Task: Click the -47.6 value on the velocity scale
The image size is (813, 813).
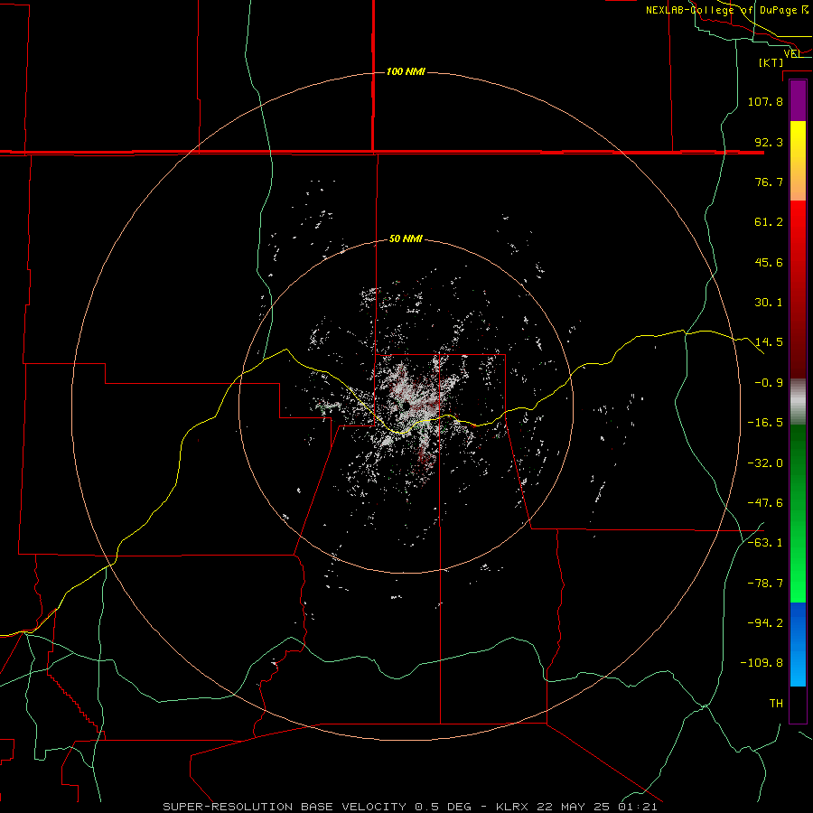Action: tap(765, 503)
